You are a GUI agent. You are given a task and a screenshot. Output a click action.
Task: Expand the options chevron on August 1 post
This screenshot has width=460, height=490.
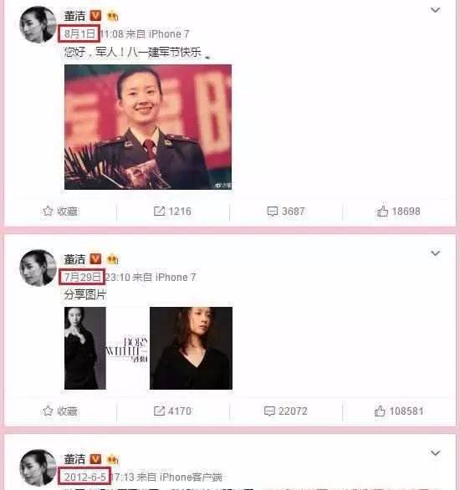pyautogui.click(x=435, y=10)
